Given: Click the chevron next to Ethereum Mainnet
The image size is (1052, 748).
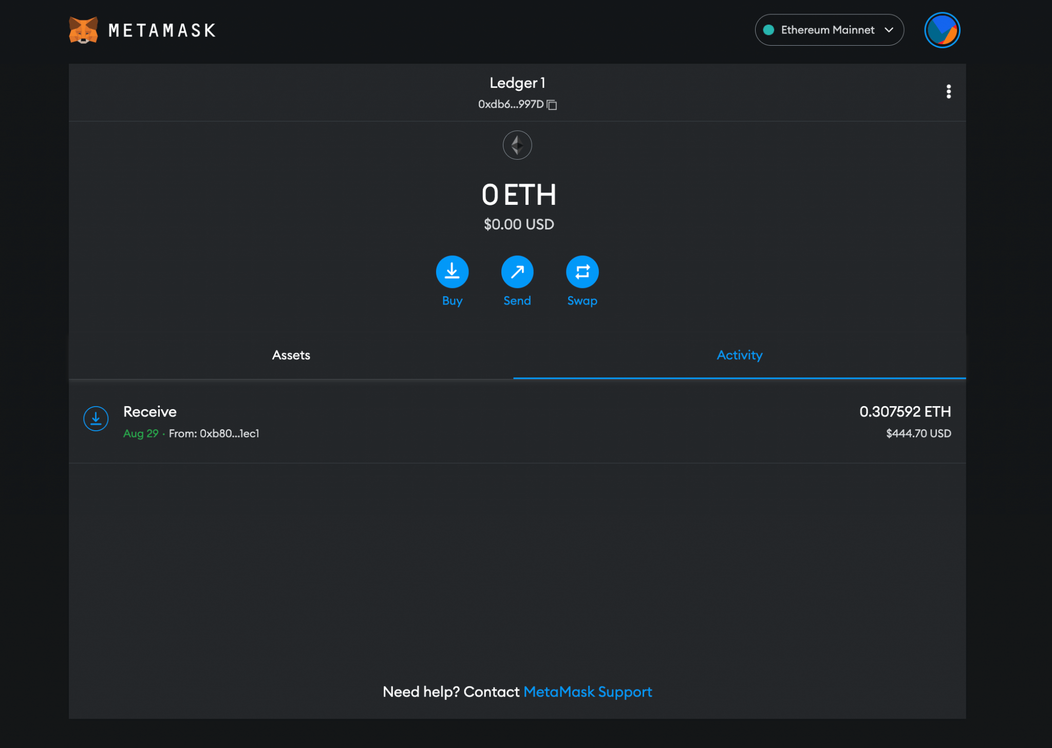Looking at the screenshot, I should (888, 30).
